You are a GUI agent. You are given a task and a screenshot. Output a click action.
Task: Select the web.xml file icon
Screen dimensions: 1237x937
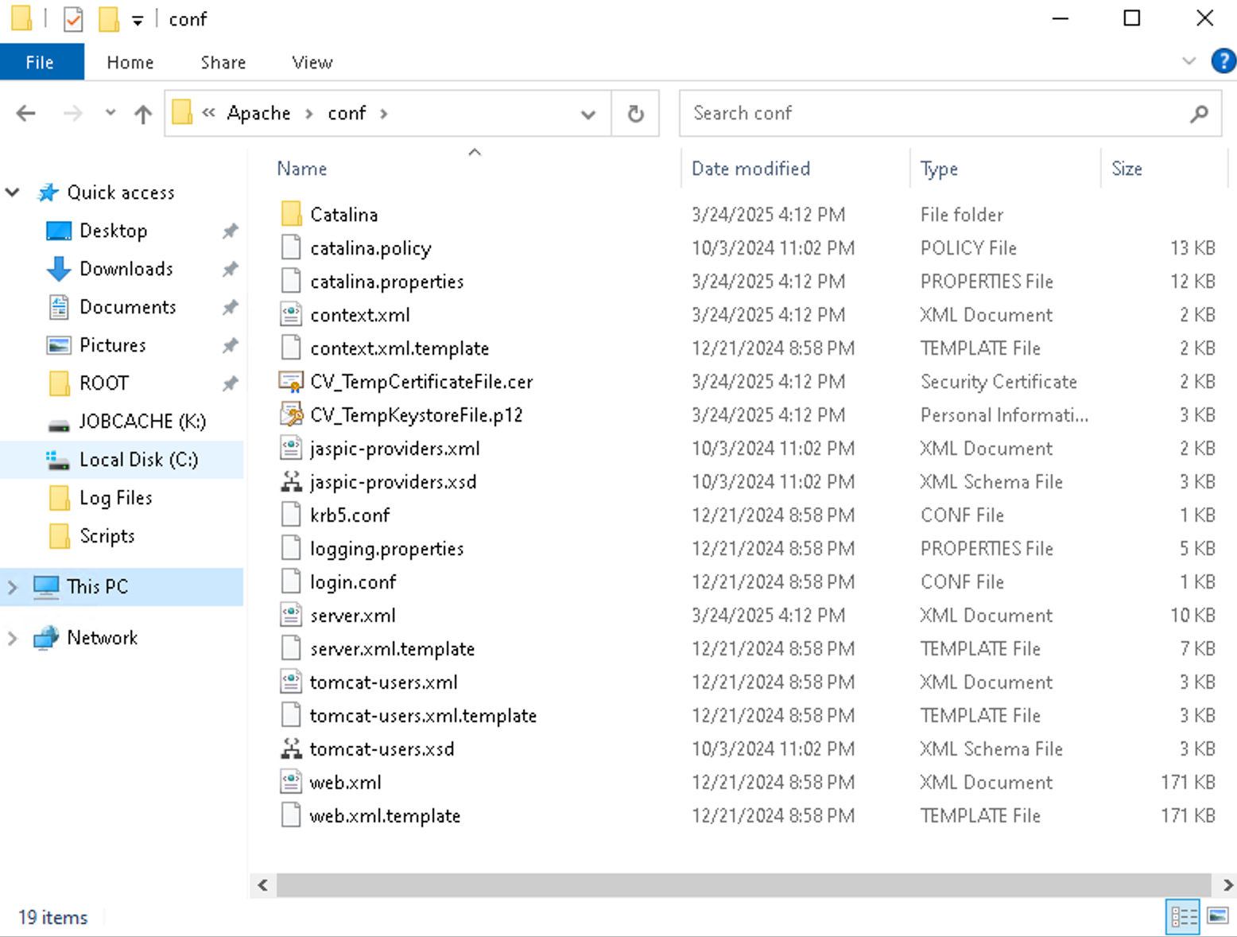(x=291, y=782)
